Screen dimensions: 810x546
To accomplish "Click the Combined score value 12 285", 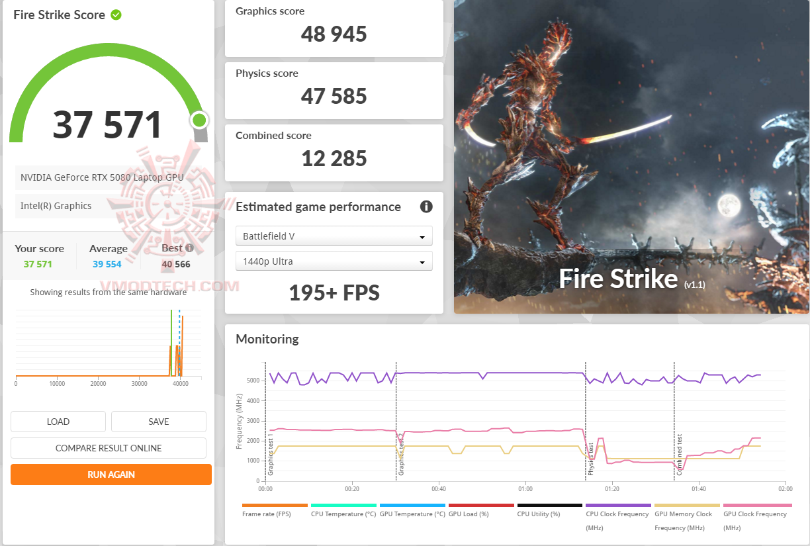I will click(334, 158).
